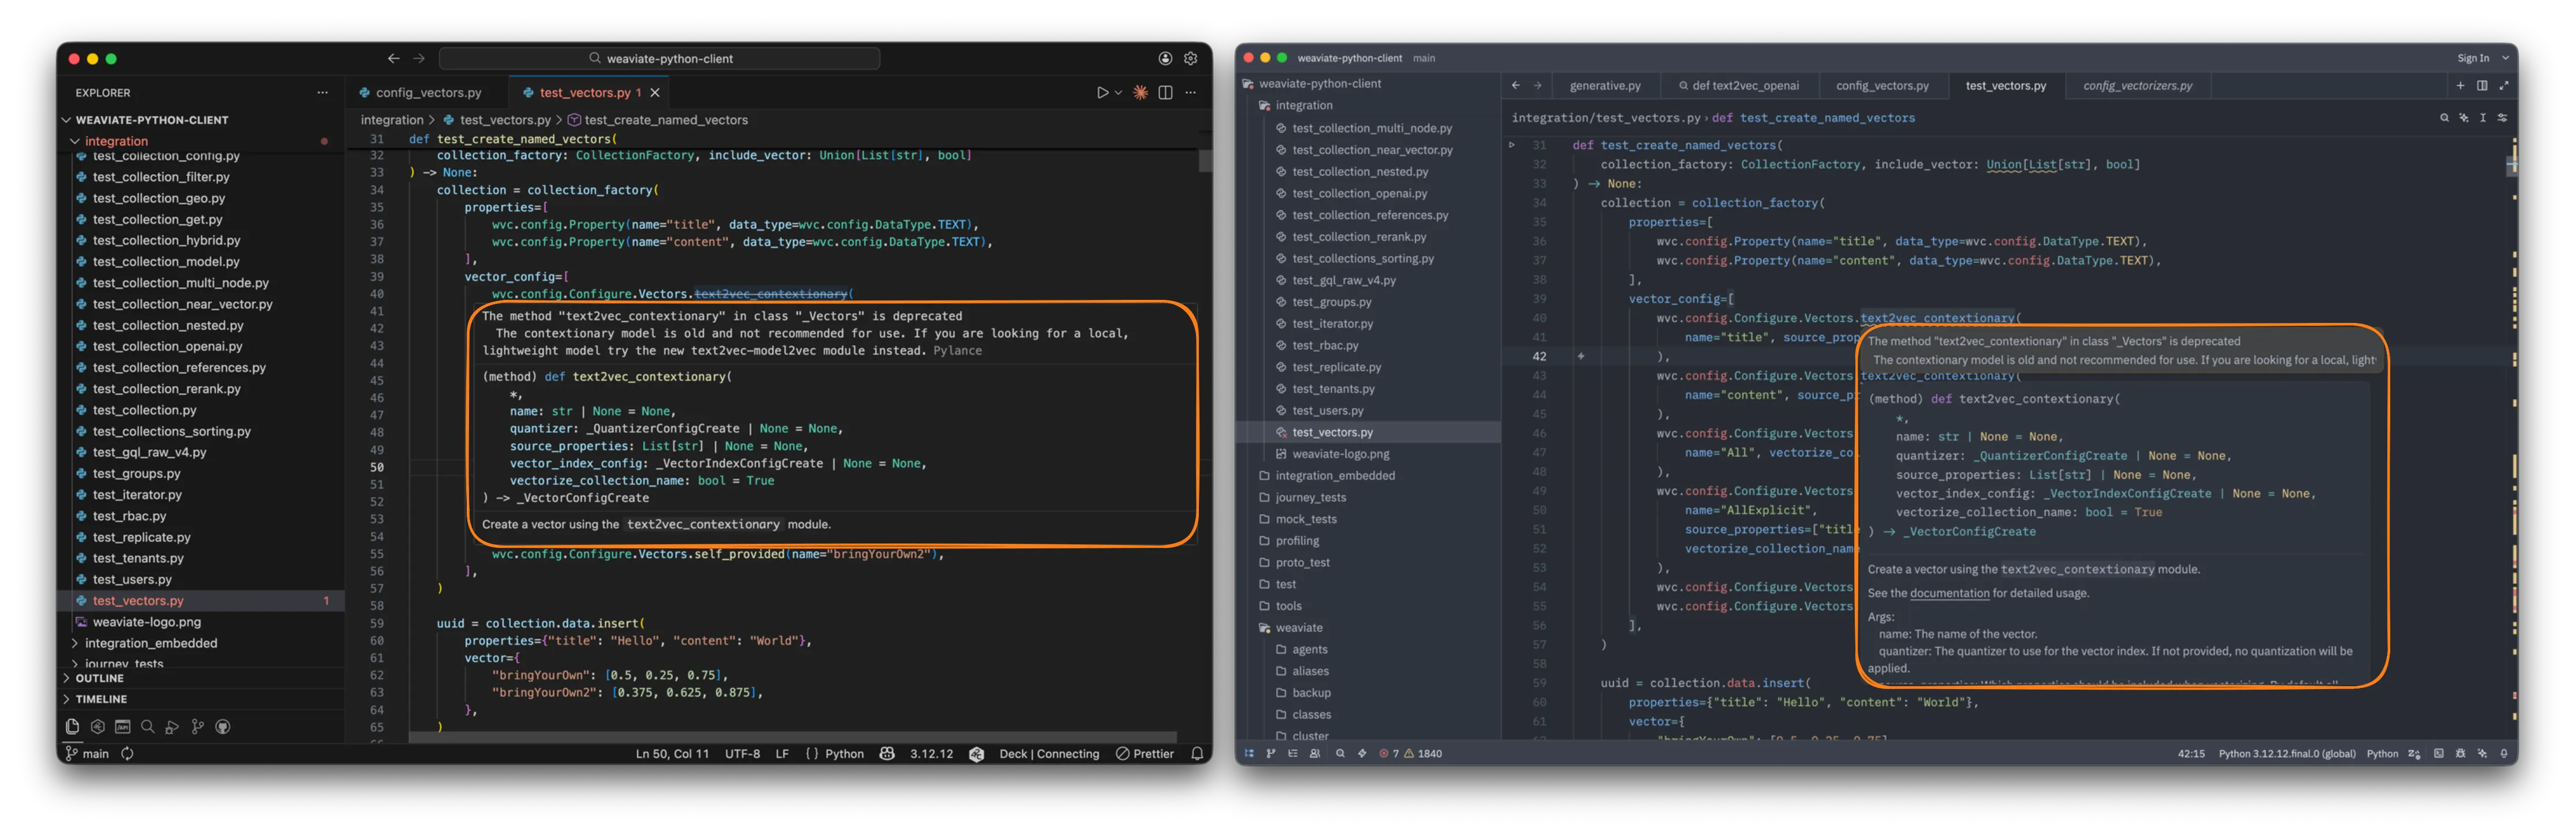Click the Copilot icon in VS Code status bar
The width and height of the screenshot is (2576, 839).
pyautogui.click(x=887, y=754)
